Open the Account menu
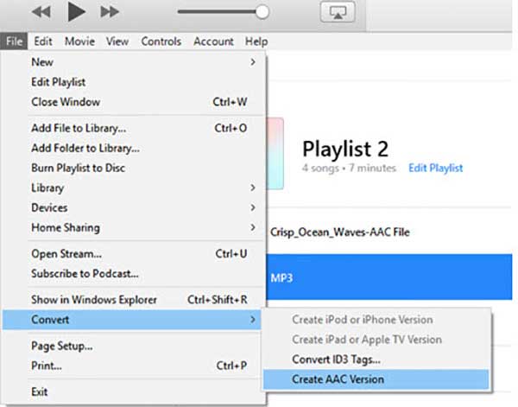This screenshot has height=407, width=518. (213, 41)
